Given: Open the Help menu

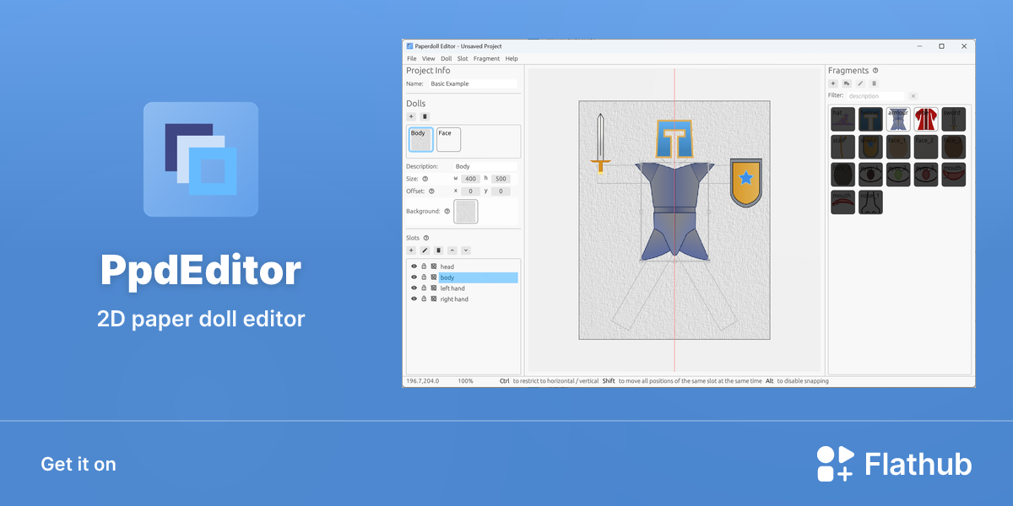Looking at the screenshot, I should pos(512,59).
